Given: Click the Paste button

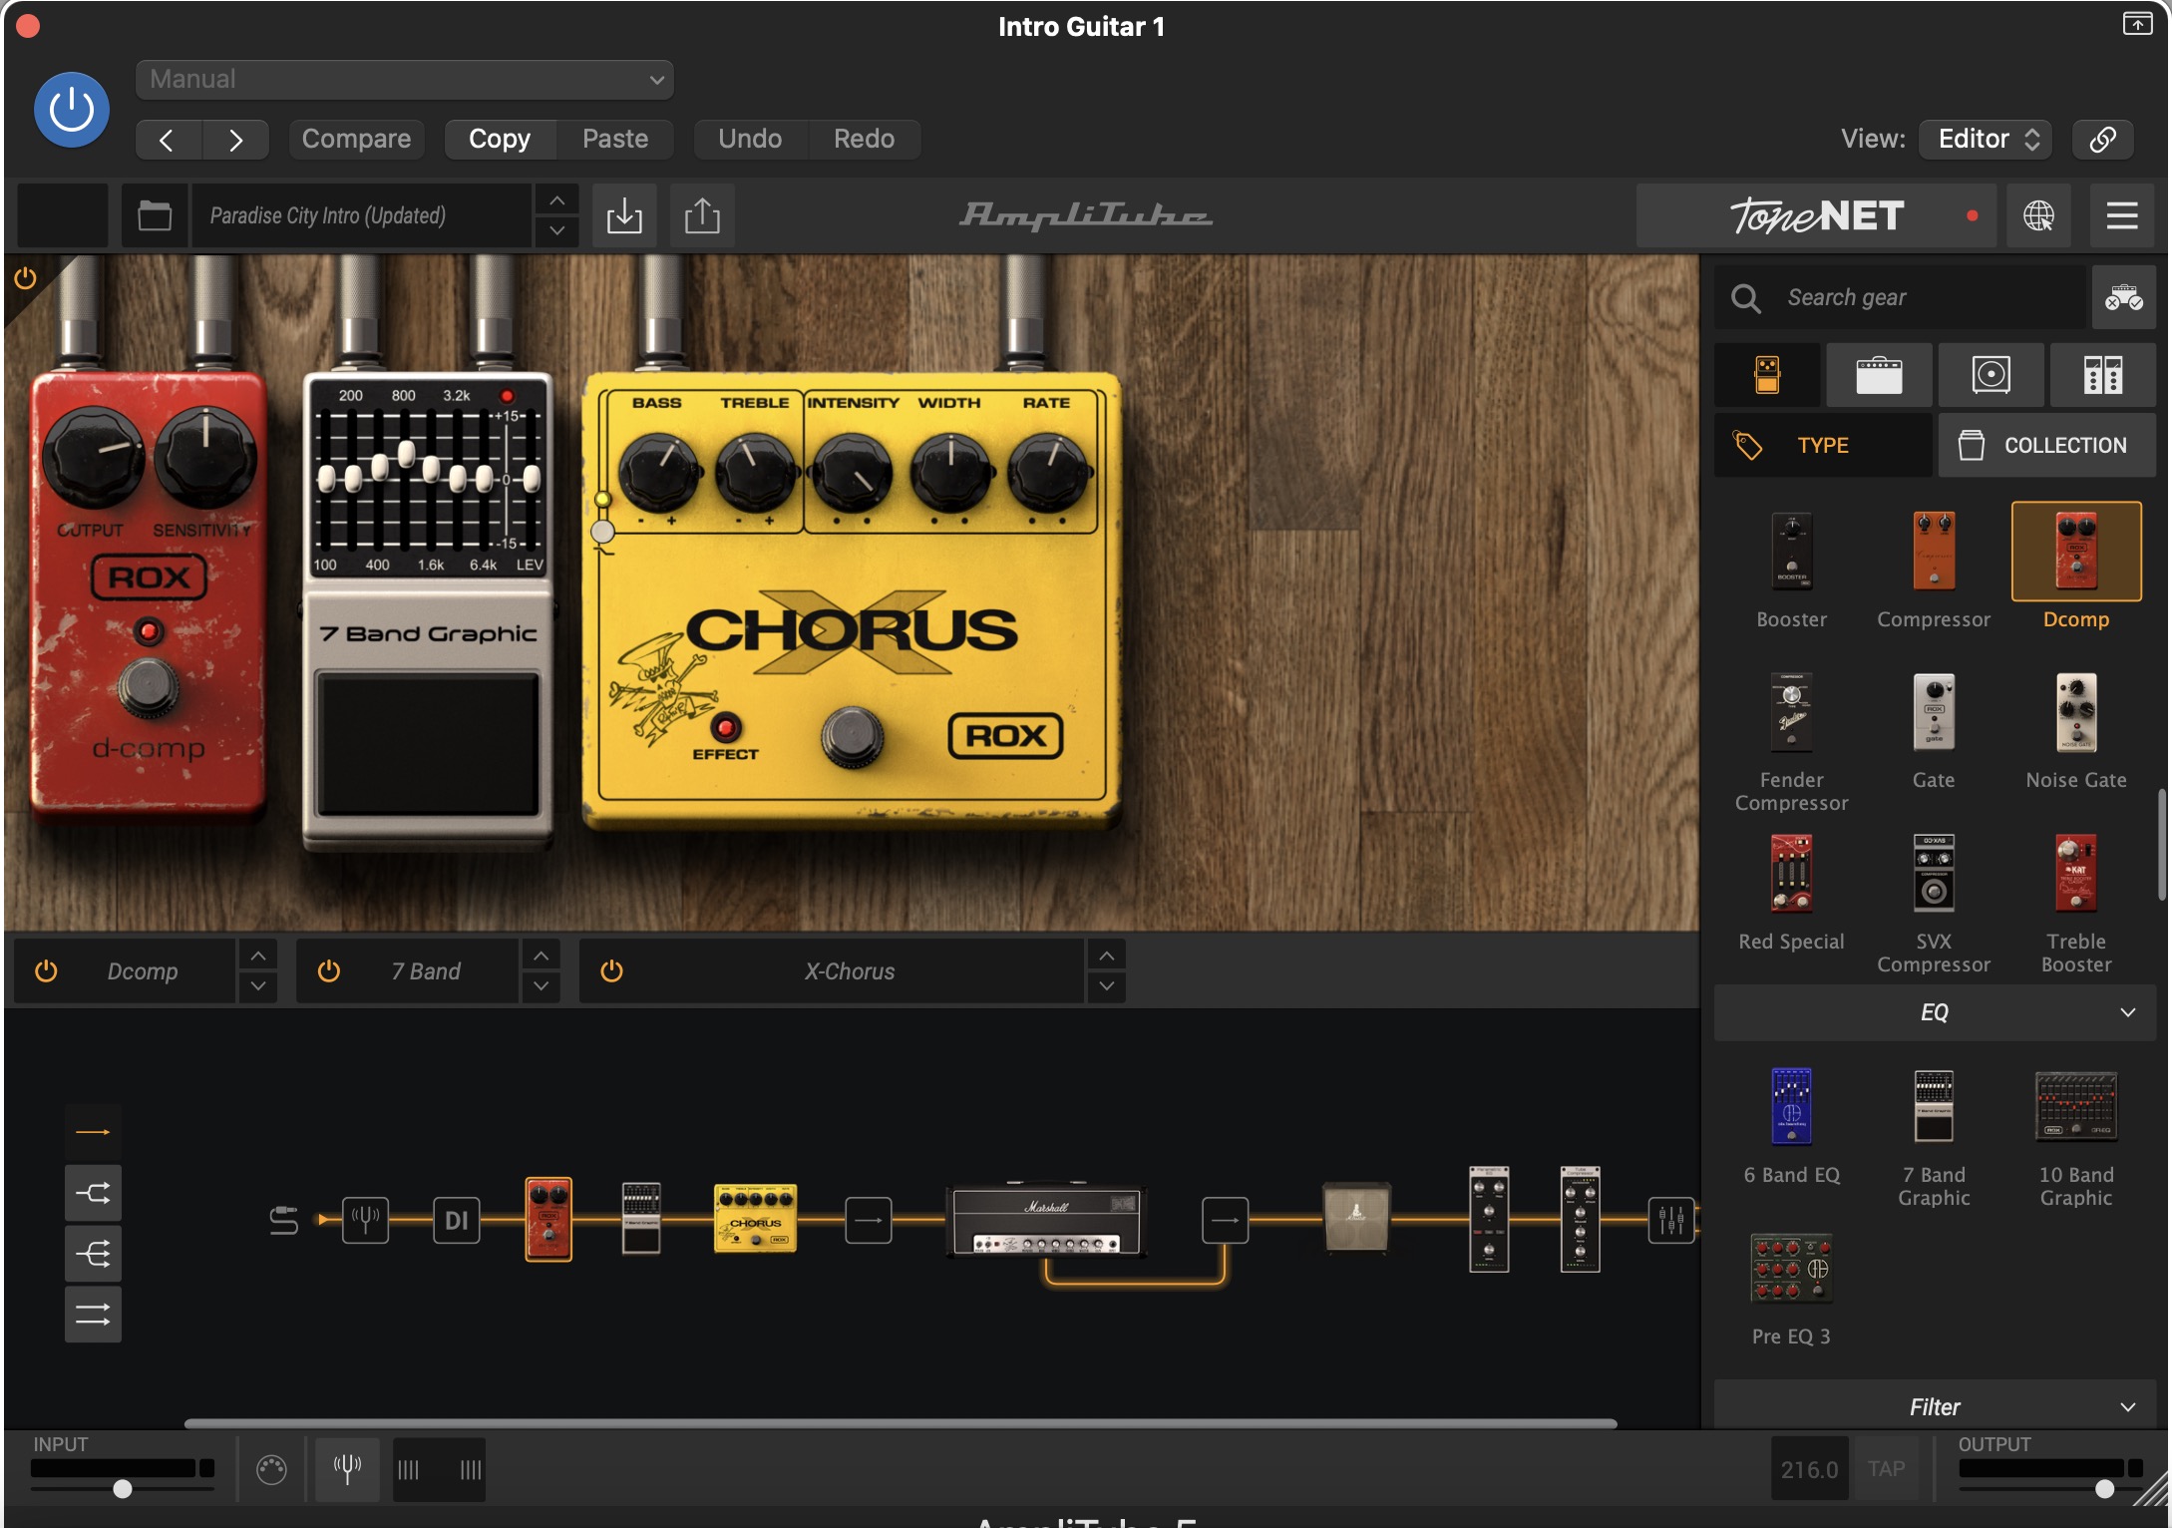Looking at the screenshot, I should point(615,139).
